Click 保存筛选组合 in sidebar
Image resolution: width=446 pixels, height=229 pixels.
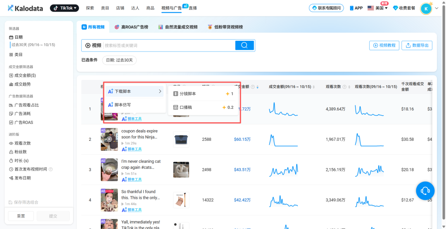click(x=23, y=202)
